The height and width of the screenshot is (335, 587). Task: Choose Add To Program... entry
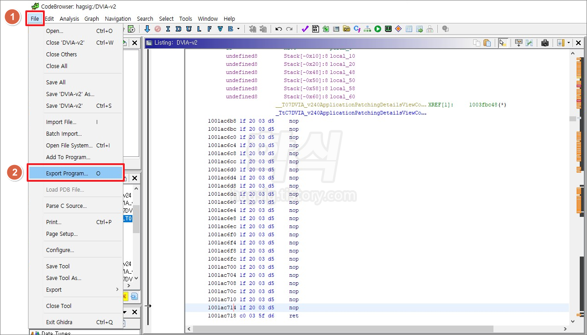tap(75, 157)
